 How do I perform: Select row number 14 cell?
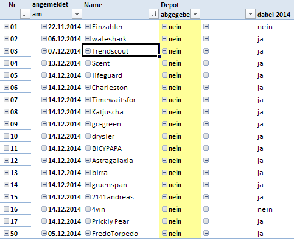(14, 185)
